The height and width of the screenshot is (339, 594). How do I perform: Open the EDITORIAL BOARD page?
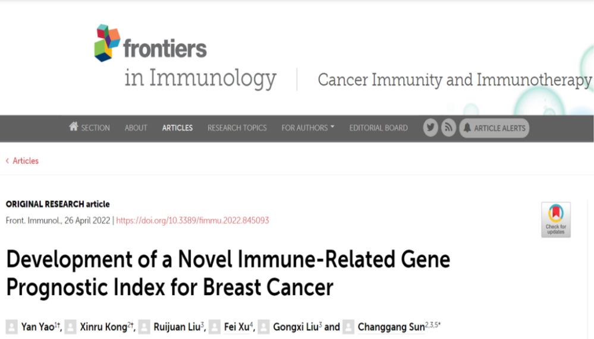click(378, 128)
